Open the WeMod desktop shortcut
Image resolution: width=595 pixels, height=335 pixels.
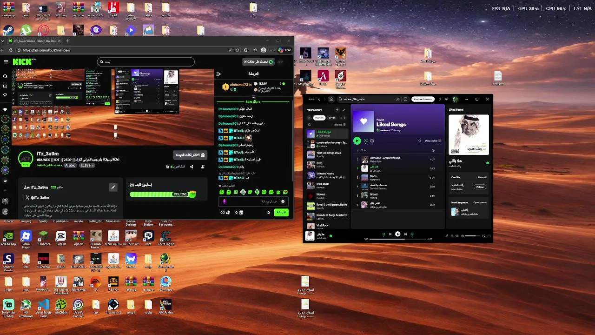pyautogui.click(x=131, y=261)
